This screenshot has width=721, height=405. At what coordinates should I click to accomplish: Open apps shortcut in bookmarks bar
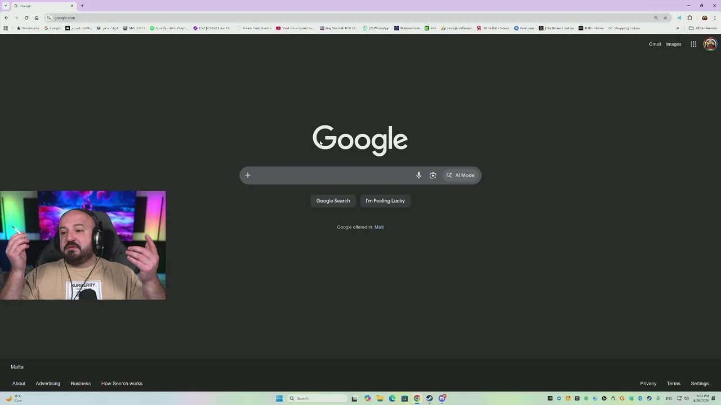pos(6,28)
